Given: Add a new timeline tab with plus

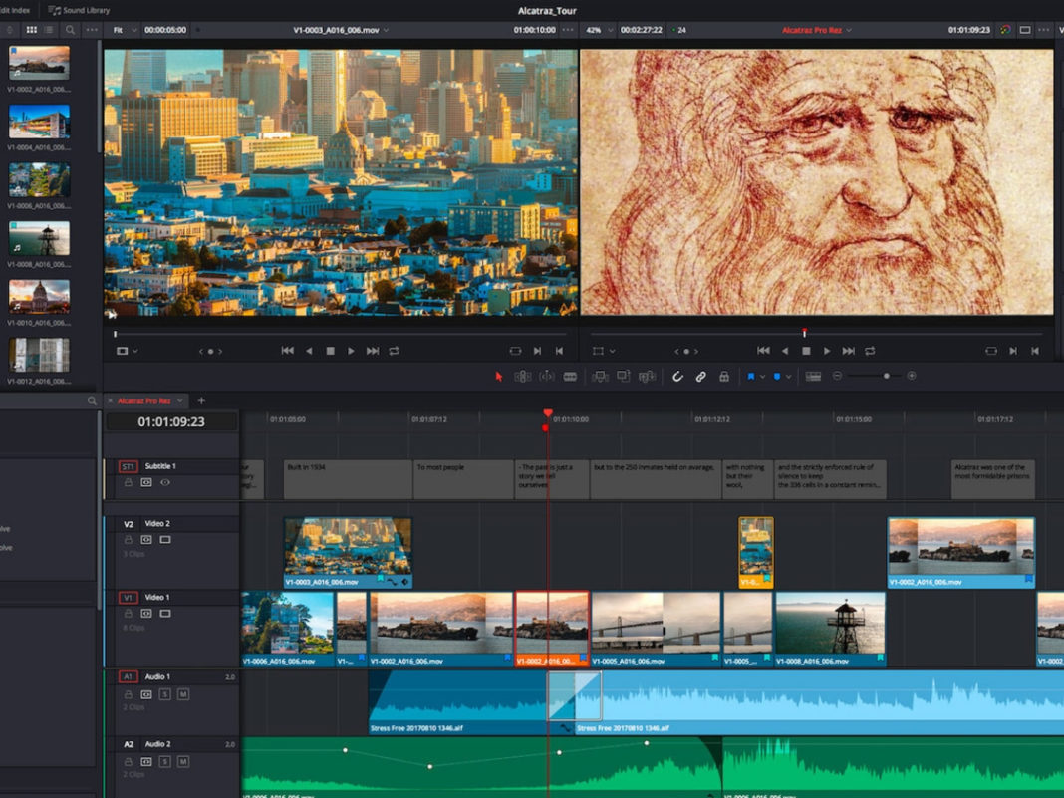Looking at the screenshot, I should pos(201,400).
